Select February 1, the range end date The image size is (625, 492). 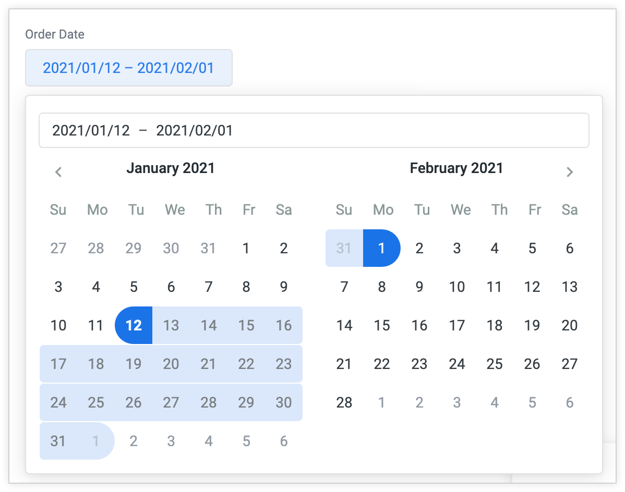click(x=381, y=249)
